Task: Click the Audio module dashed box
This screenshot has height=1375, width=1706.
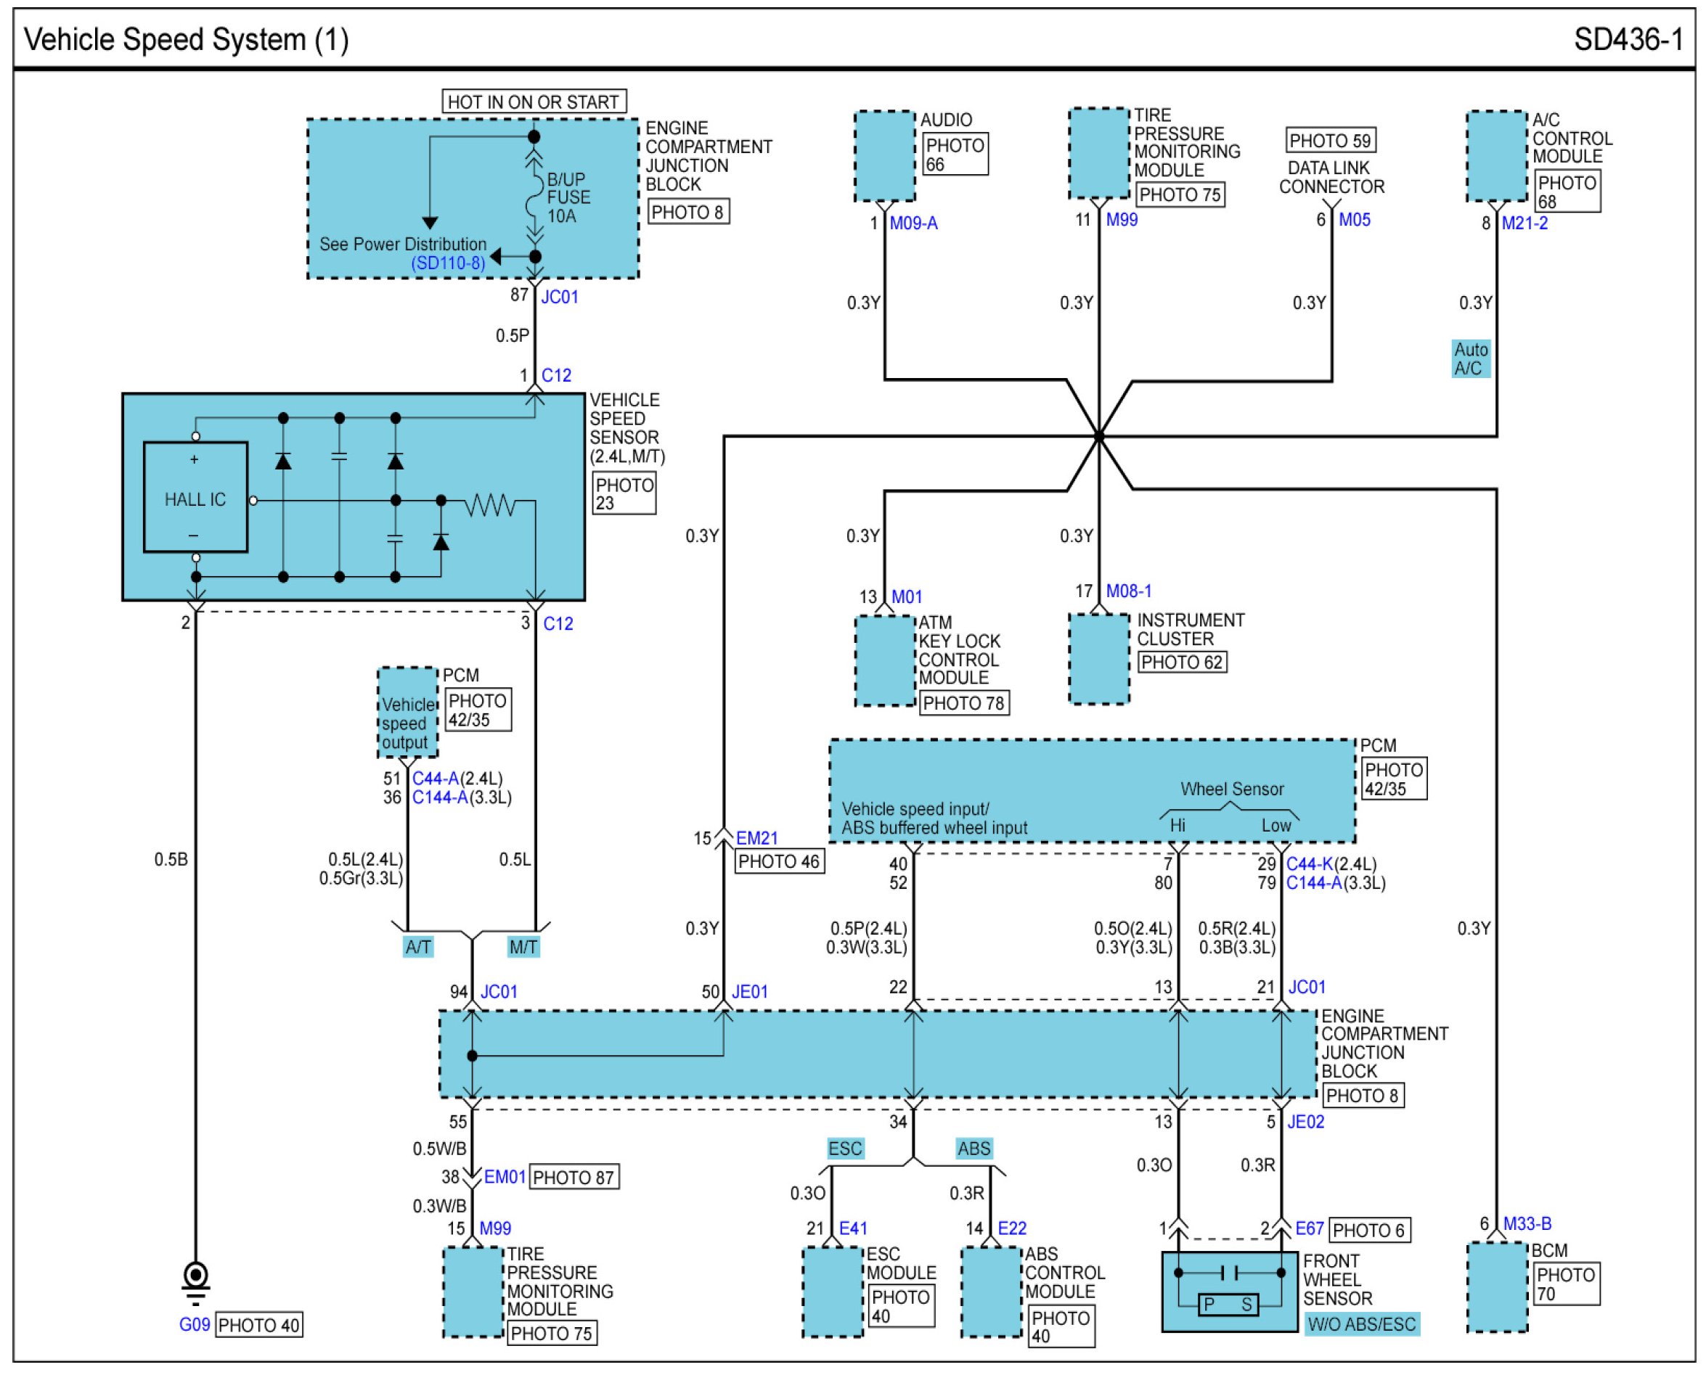Action: [x=884, y=156]
